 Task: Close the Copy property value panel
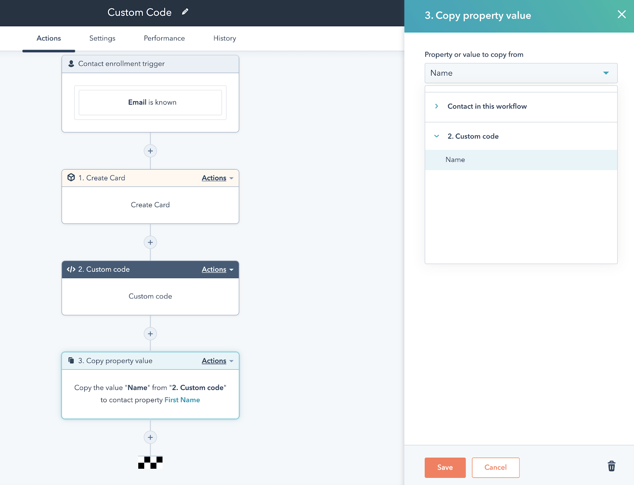point(622,15)
